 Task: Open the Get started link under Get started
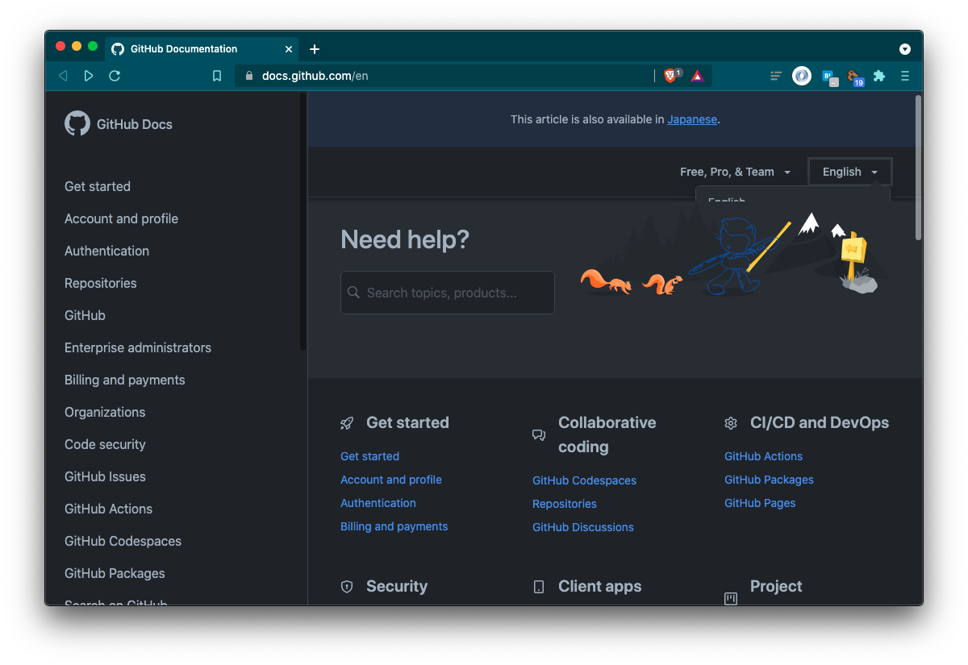pos(369,456)
